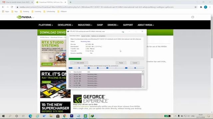Open the notification center icon
Viewport: 213px width, 119px height.
[x=209, y=116]
